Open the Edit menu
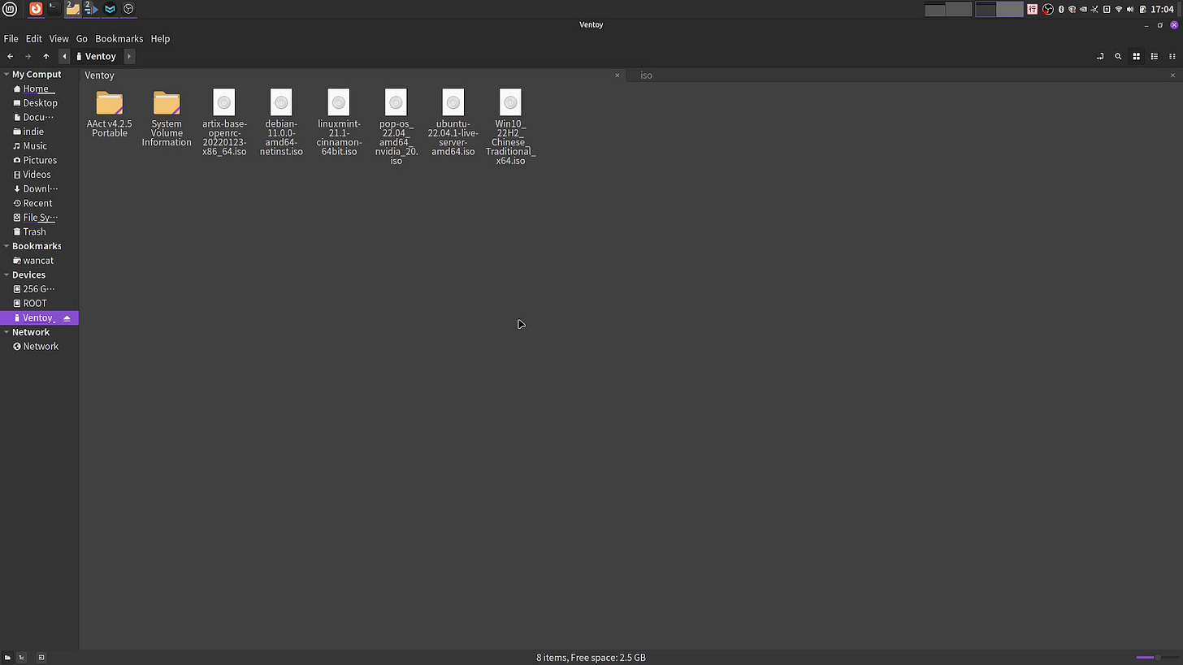The height and width of the screenshot is (665, 1183). (33, 38)
